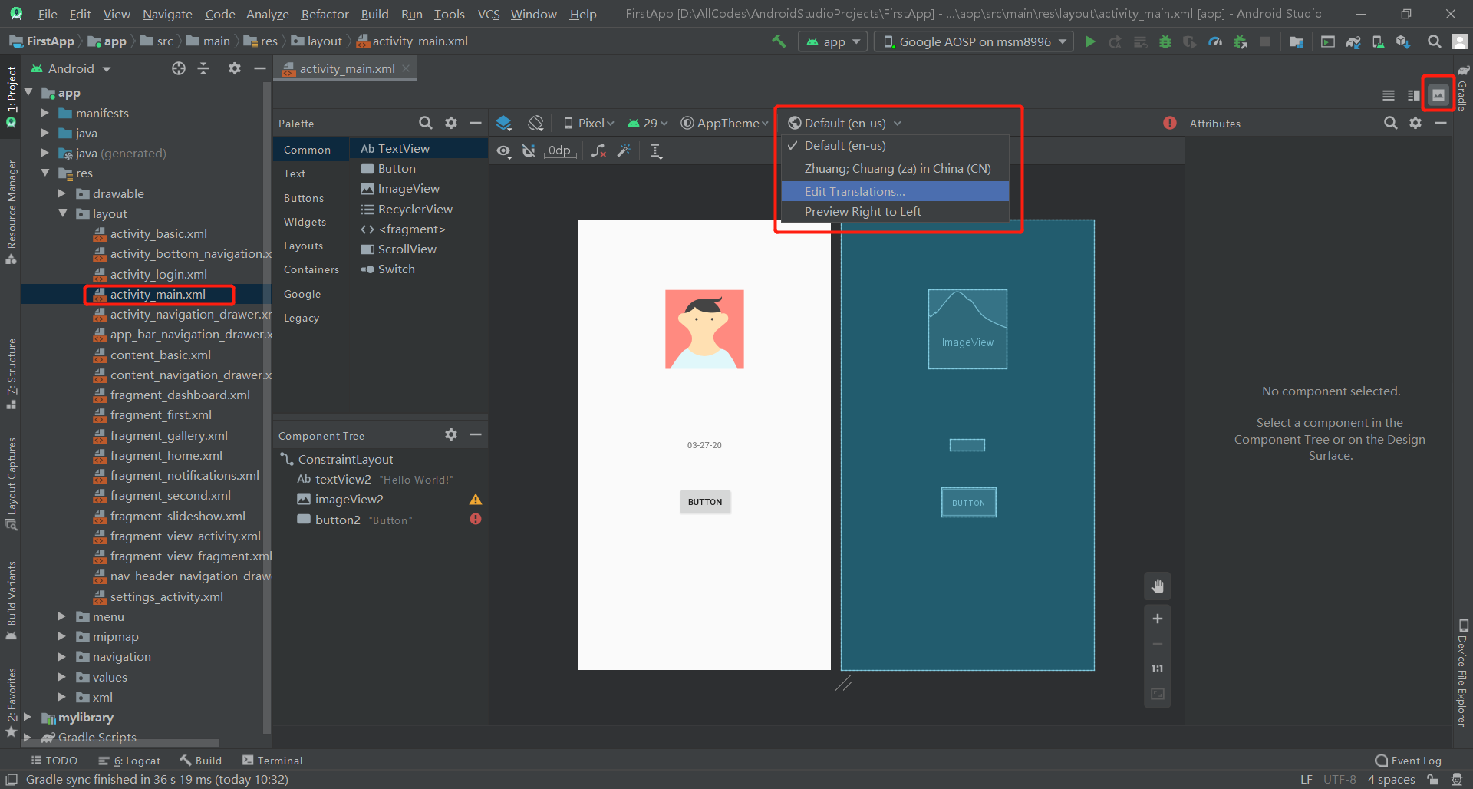Screen dimensions: 1473x789
Task: Click the Clear All Constraints icon
Action: pyautogui.click(x=598, y=151)
